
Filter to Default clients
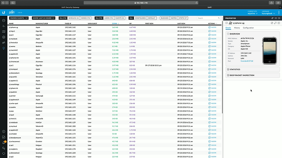tap(152, 18)
